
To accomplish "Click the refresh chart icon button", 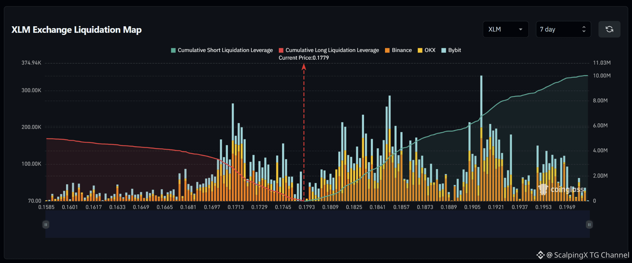I will [609, 29].
